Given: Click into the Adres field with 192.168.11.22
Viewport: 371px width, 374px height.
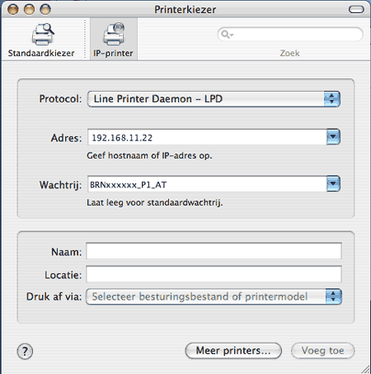Looking at the screenshot, I should [207, 137].
